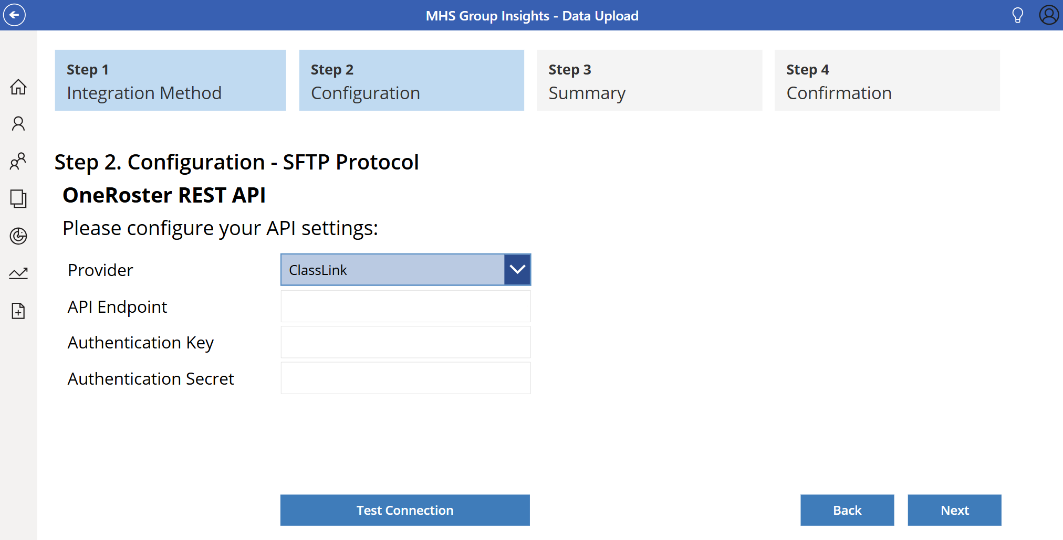
Task: Click the 'OneRoster REST API' heading
Action: coord(164,195)
